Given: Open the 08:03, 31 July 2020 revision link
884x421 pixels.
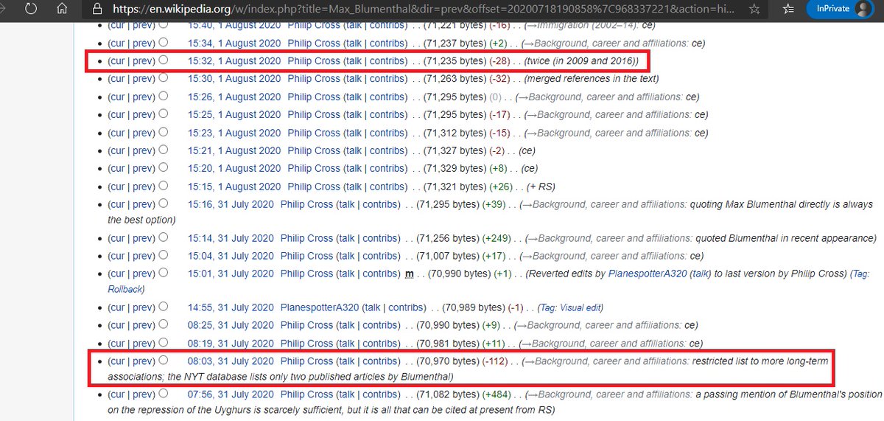Looking at the screenshot, I should pos(231,361).
